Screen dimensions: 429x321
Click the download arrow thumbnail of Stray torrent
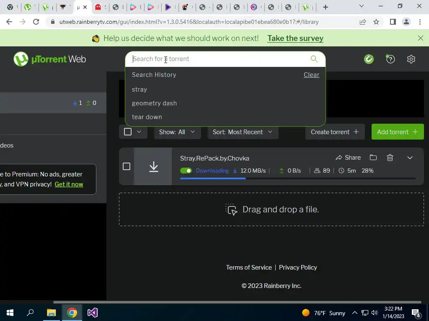[153, 166]
